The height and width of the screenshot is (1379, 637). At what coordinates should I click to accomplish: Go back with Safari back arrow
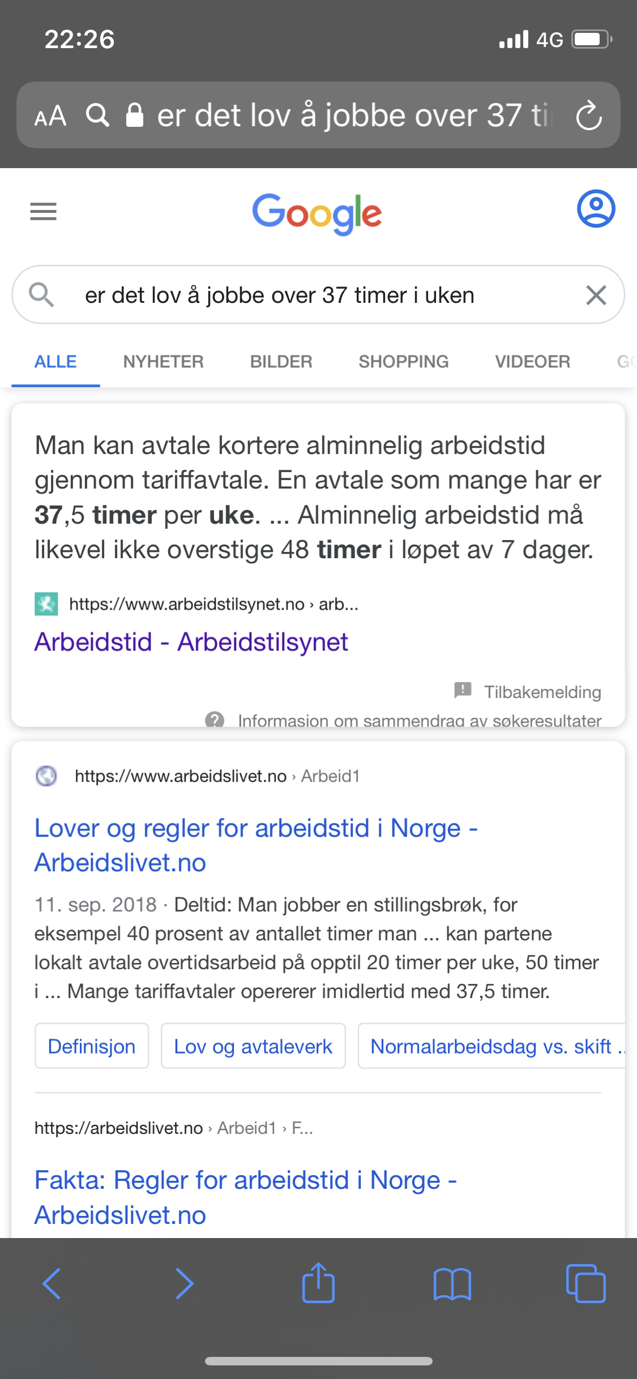[x=52, y=1283]
